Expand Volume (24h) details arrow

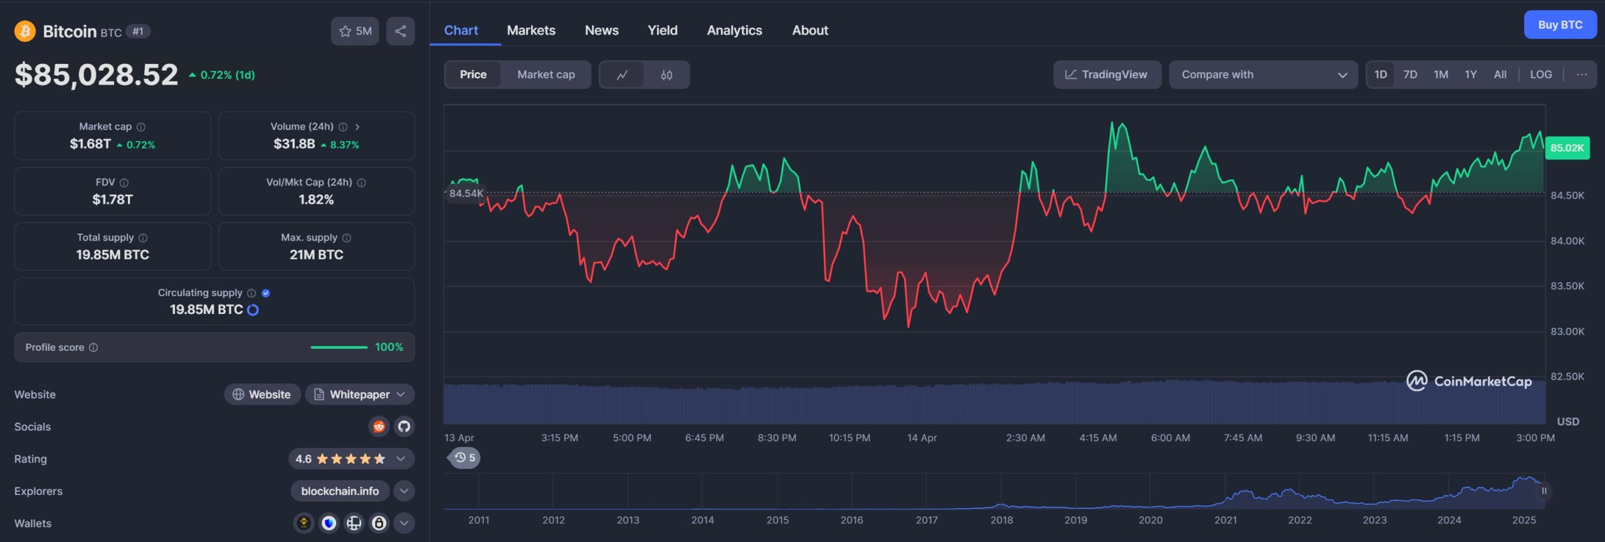357,127
